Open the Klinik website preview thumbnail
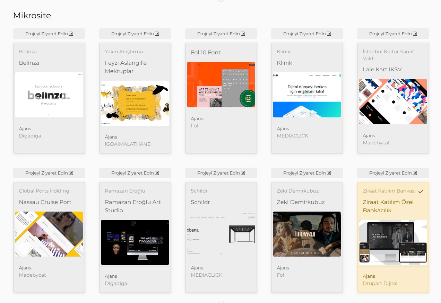The width and height of the screenshot is (441, 303). pyautogui.click(x=307, y=95)
